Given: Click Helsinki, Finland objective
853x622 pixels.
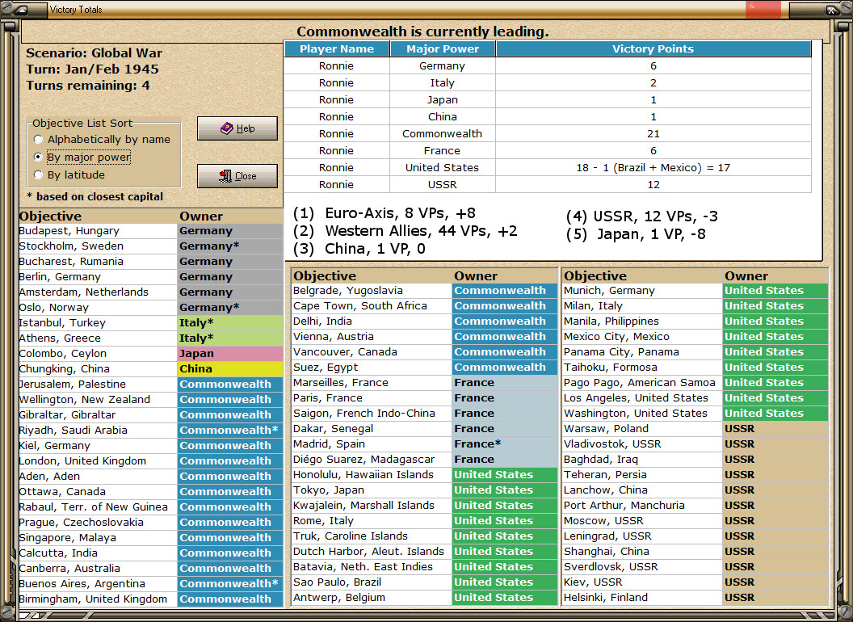Looking at the screenshot, I should click(x=642, y=598).
